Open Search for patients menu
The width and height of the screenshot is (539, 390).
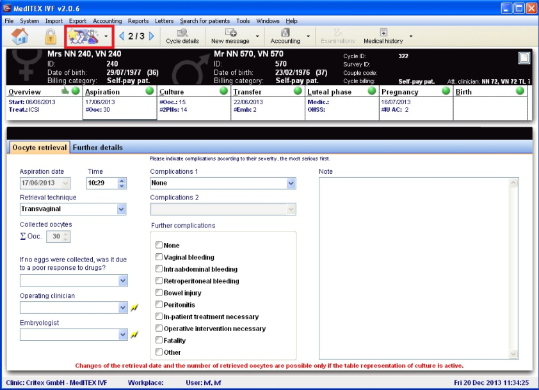205,21
